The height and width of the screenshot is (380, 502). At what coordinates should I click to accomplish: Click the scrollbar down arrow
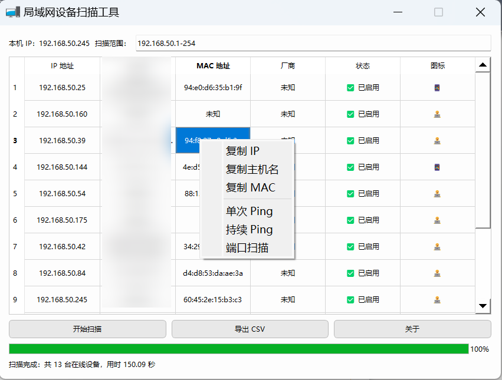[x=483, y=305]
